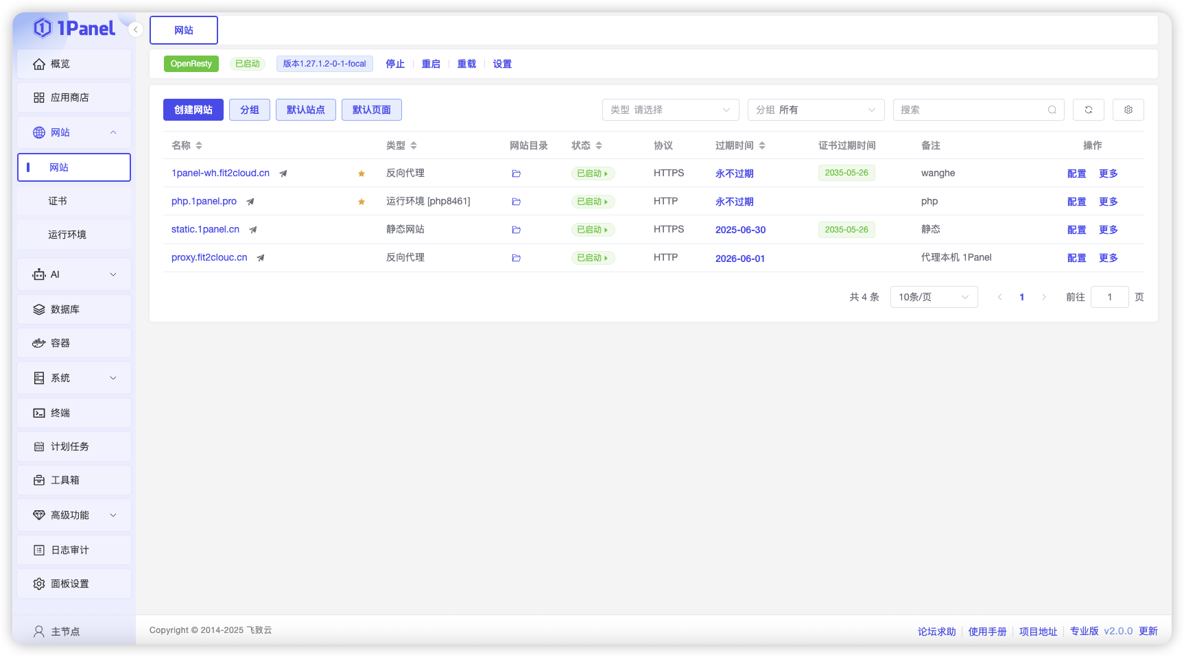Open site directory folder for static.1panel.cn
The image size is (1184, 657).
[x=517, y=230]
